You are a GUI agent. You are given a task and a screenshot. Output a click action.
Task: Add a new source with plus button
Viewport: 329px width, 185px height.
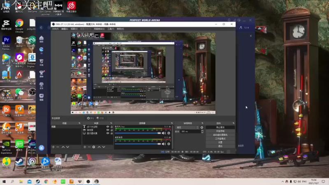pos(85,147)
